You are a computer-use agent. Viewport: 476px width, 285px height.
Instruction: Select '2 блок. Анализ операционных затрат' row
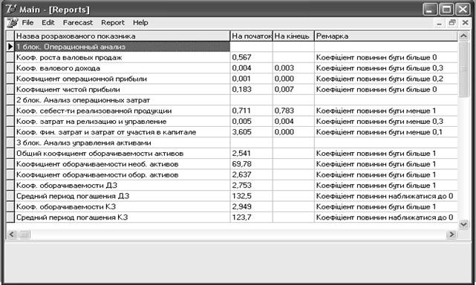tap(123, 100)
